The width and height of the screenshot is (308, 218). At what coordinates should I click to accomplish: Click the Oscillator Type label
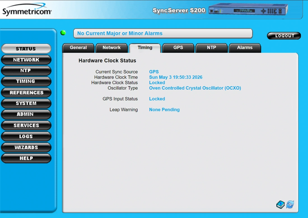point(123,88)
